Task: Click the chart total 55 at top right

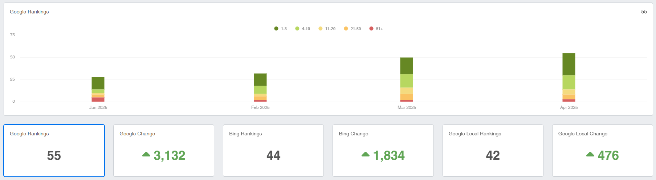Action: pyautogui.click(x=644, y=12)
